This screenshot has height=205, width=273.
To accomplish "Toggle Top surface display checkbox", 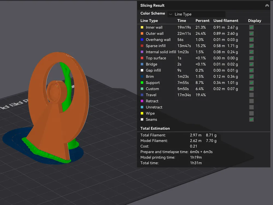I will coord(251,58).
